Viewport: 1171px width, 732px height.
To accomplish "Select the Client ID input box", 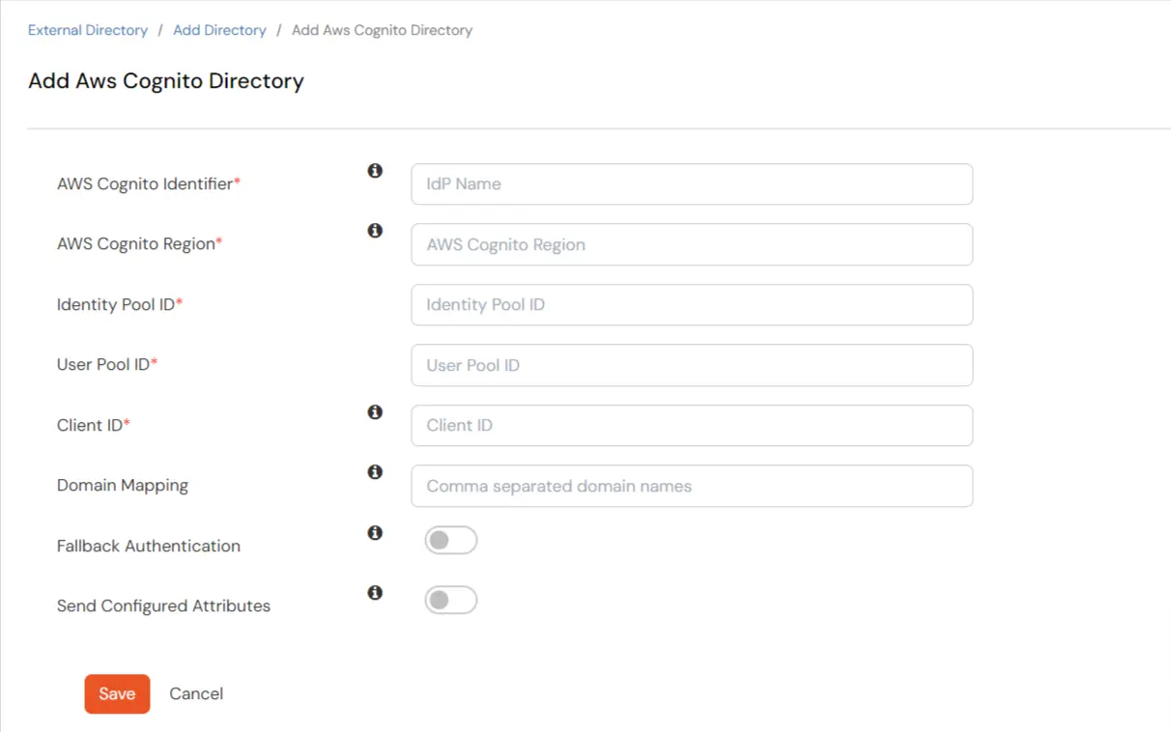I will point(692,425).
